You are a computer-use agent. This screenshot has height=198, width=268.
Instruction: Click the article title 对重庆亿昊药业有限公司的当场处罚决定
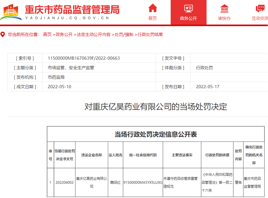(x=156, y=107)
